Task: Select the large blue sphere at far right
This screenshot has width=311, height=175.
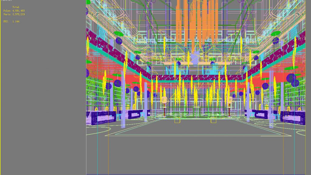Action: tap(291, 78)
